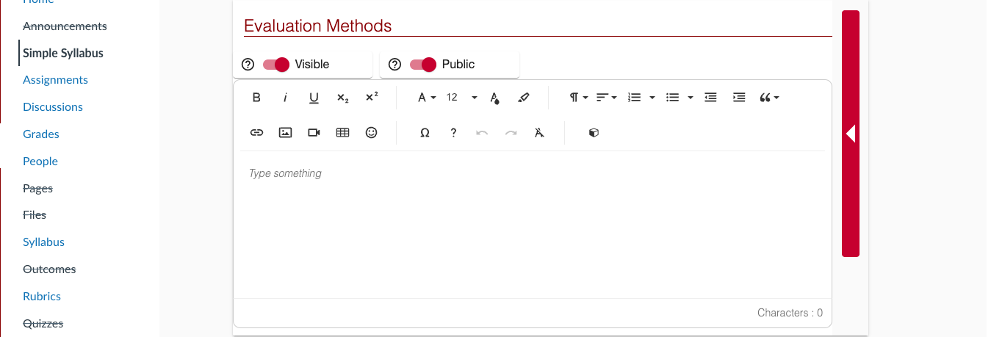Click the cube embed icon
The image size is (991, 337).
point(594,133)
